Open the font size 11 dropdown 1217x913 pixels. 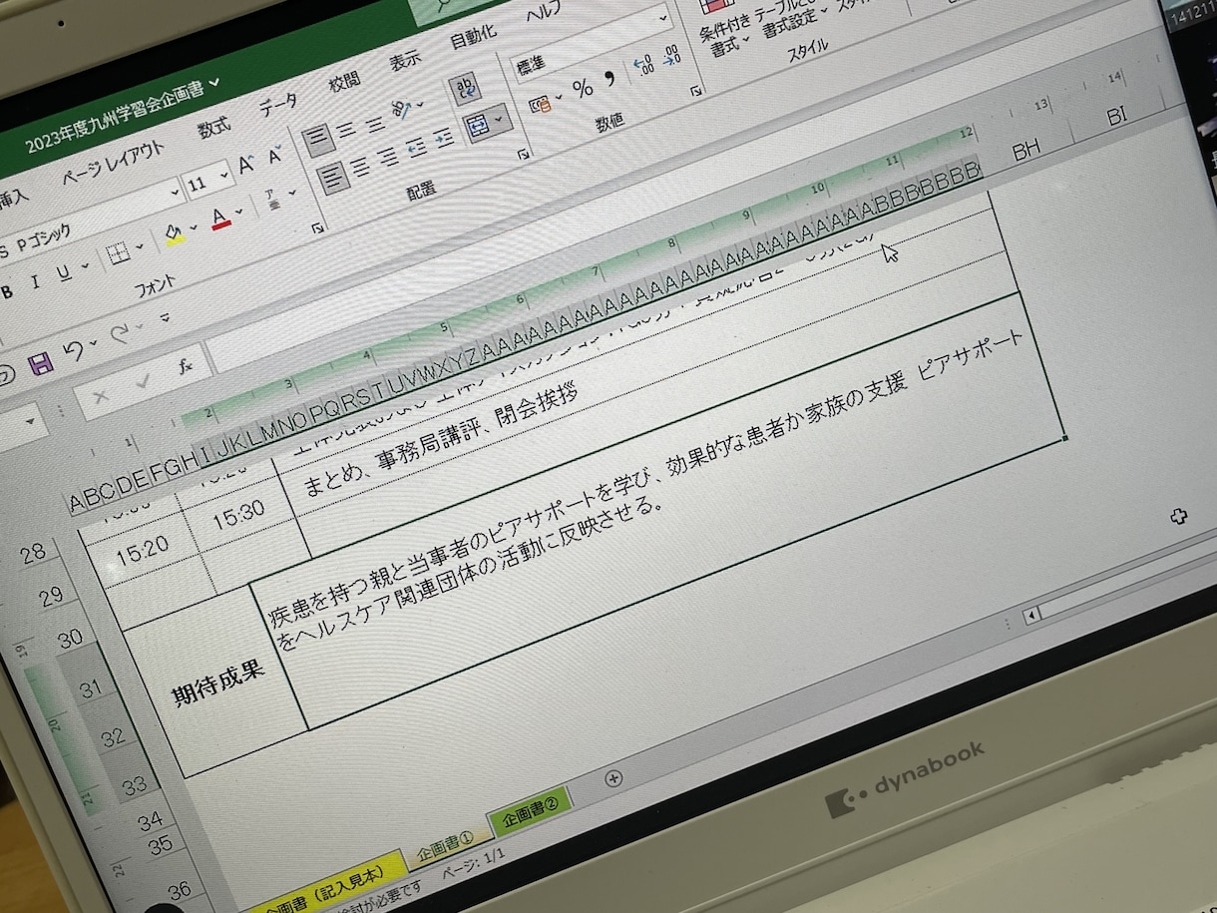pyautogui.click(x=225, y=177)
